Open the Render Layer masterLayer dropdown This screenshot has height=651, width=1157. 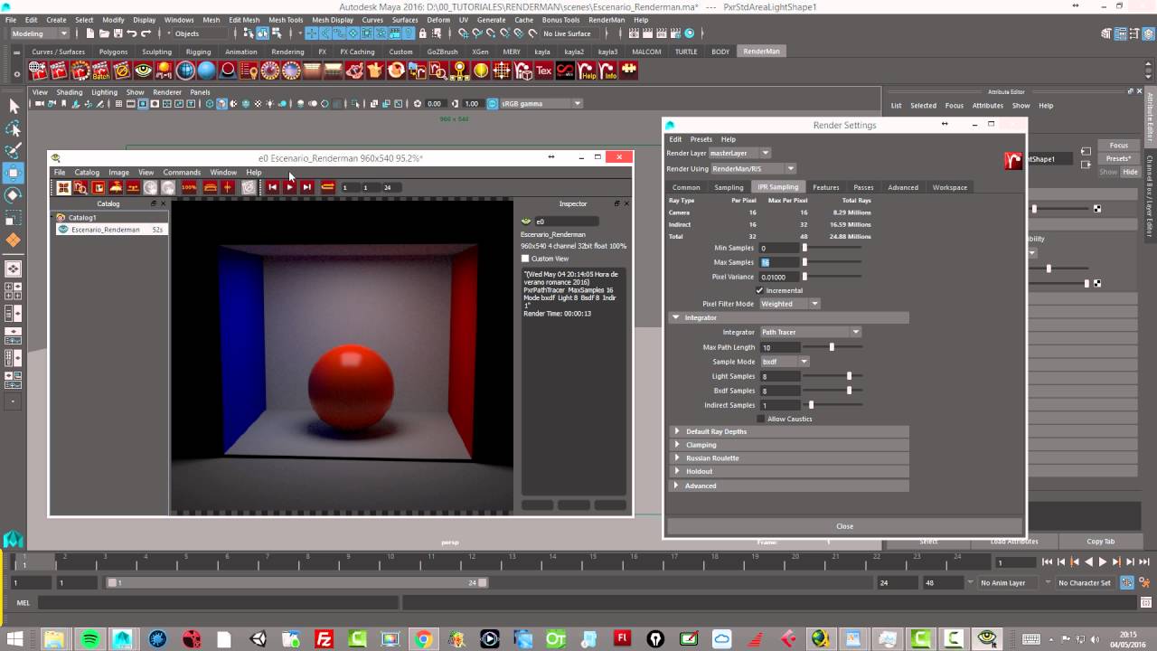739,153
